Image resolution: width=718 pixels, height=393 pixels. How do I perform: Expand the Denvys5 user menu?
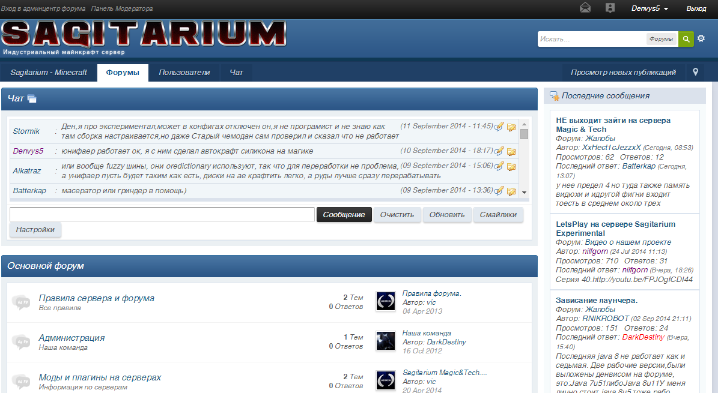(x=650, y=8)
